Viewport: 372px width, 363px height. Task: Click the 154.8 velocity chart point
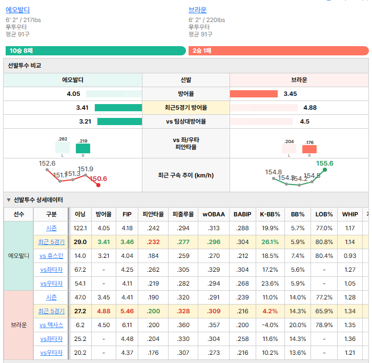tap(274, 178)
